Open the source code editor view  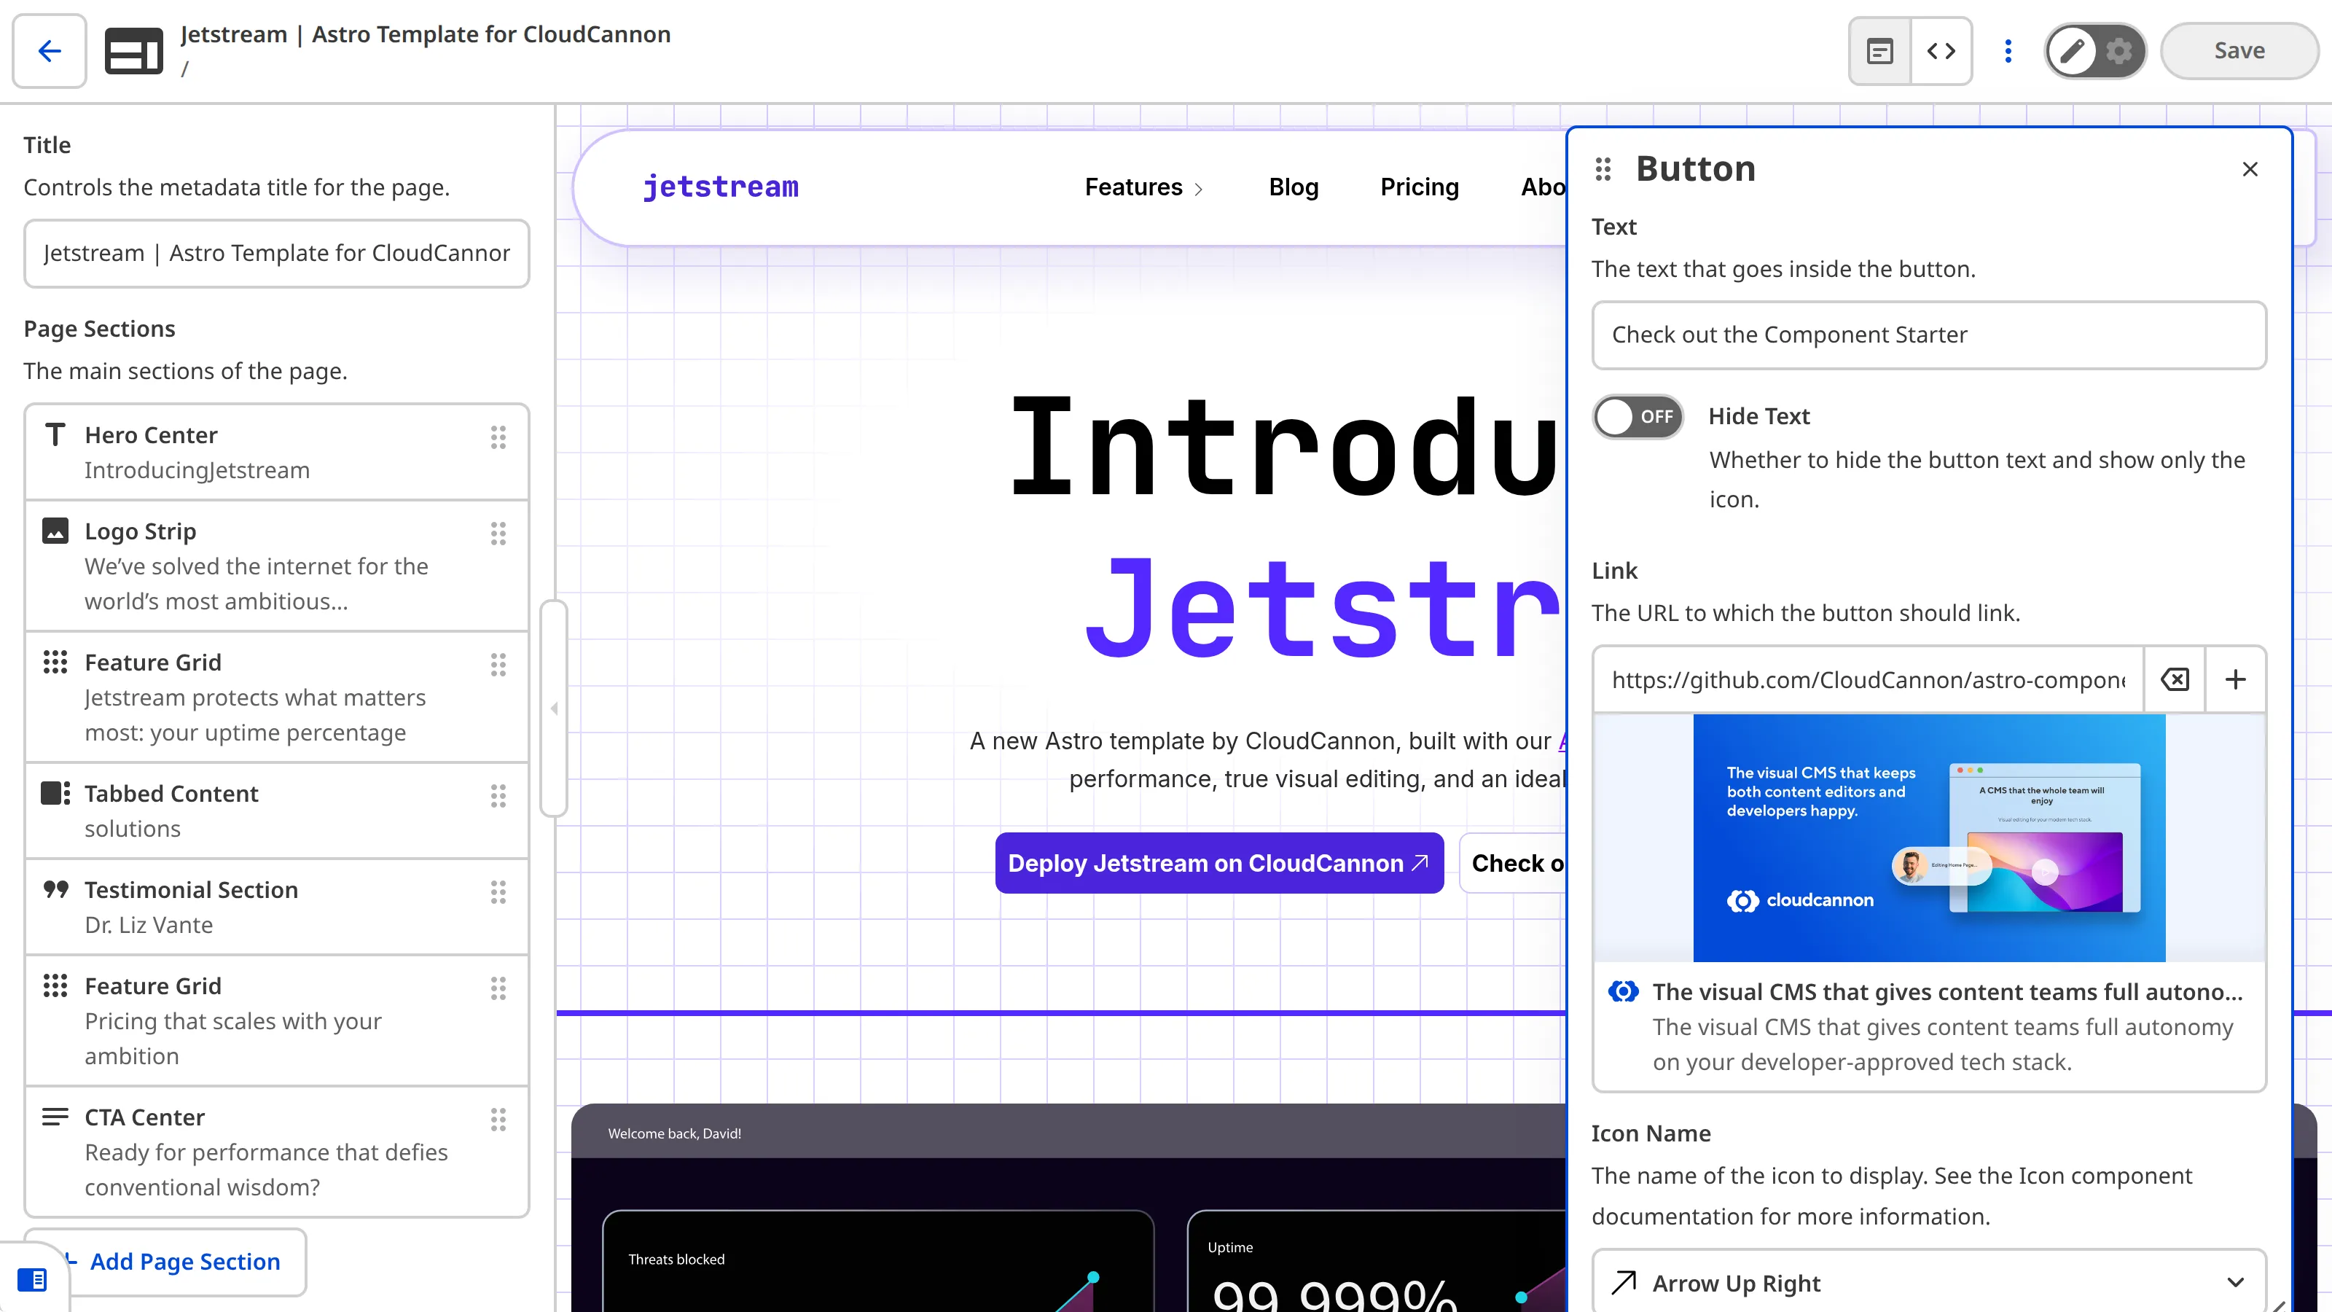pos(1941,51)
